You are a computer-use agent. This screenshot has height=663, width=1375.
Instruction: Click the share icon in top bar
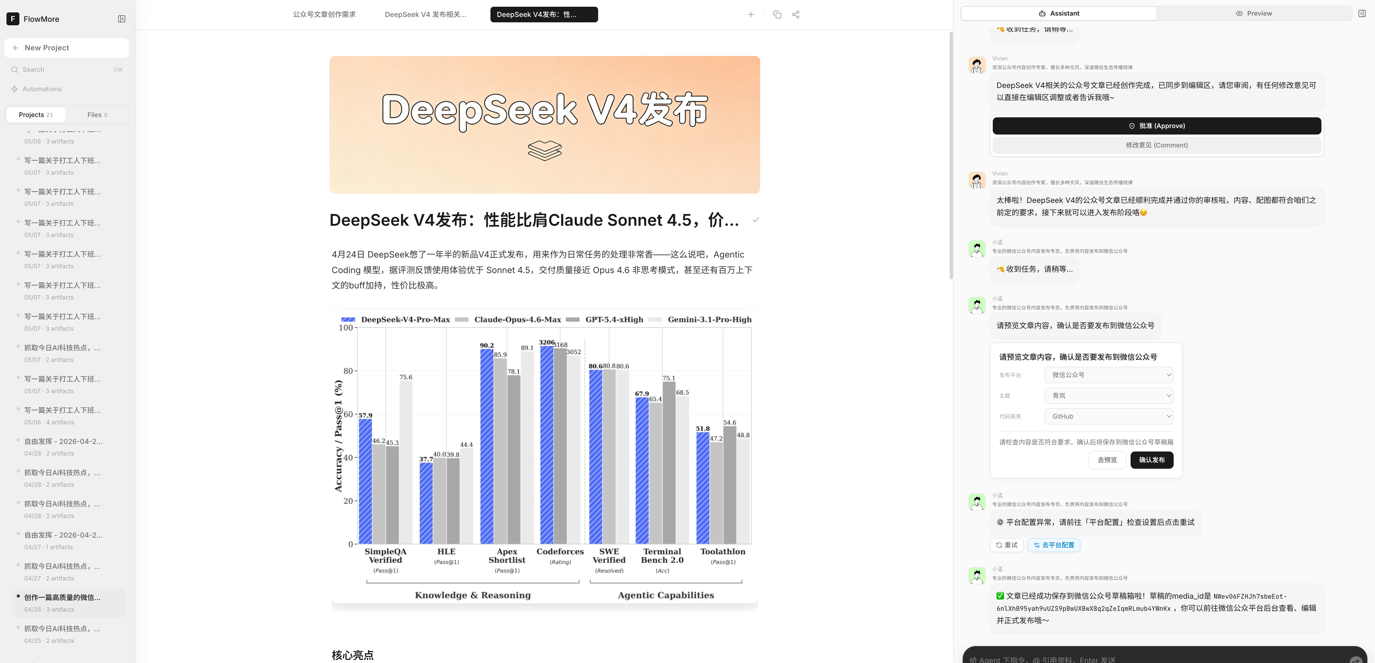pyautogui.click(x=796, y=15)
